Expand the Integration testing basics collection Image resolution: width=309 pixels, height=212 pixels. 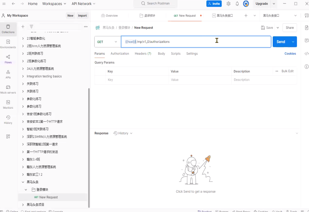click(23, 76)
